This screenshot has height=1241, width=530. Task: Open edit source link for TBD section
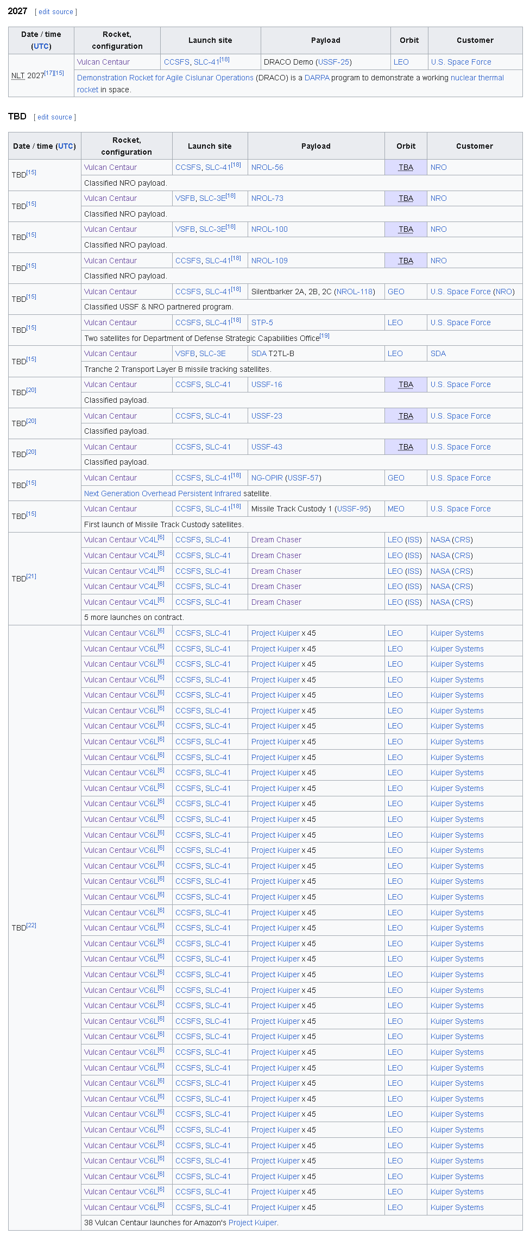click(x=55, y=117)
